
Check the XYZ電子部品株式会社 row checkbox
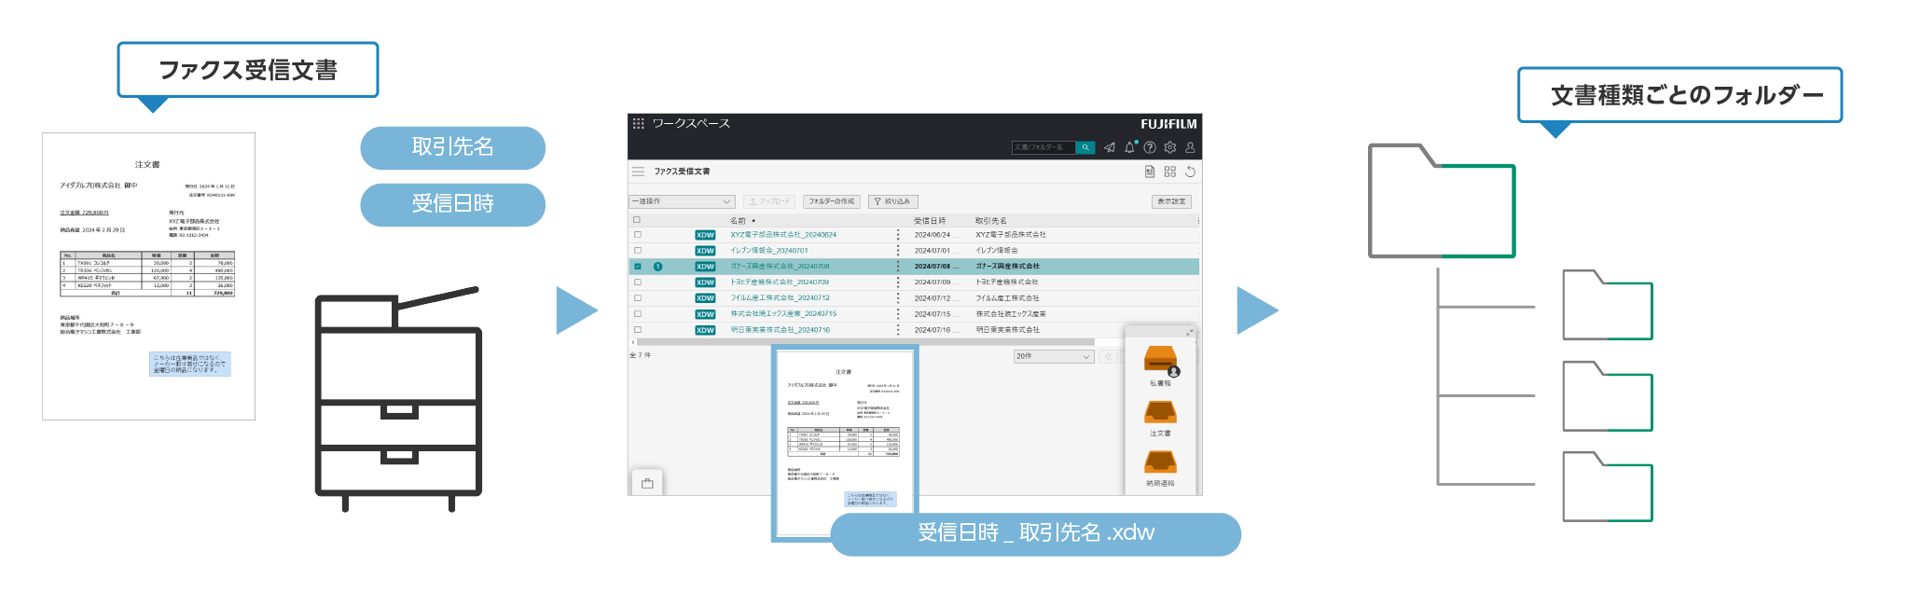(638, 235)
